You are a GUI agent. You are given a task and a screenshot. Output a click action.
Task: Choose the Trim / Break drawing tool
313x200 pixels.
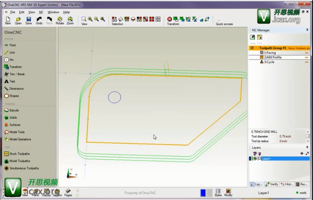17,74
